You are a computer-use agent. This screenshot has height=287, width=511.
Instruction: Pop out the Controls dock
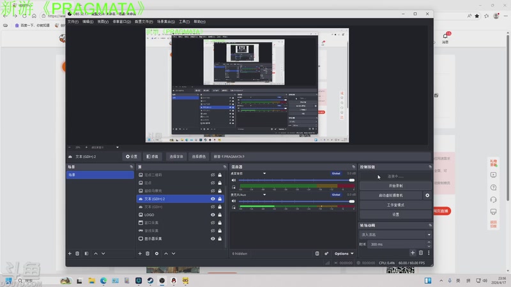430,166
